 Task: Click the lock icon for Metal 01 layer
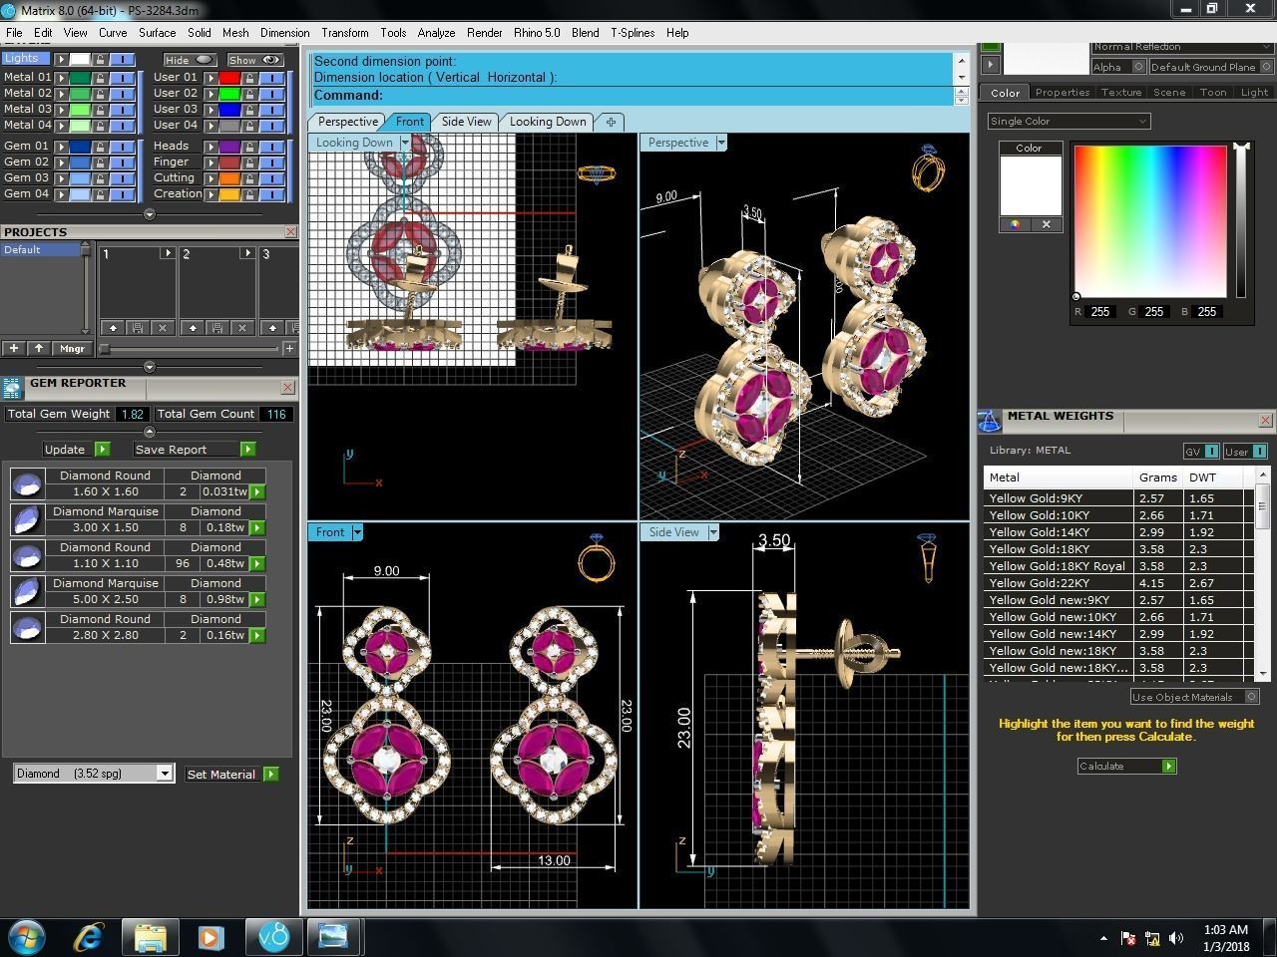[x=100, y=77]
